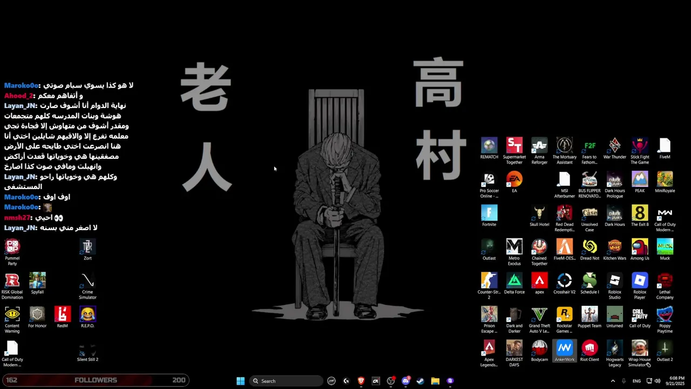The width and height of the screenshot is (691, 389).
Task: Open Arma Reforger desktop icon
Action: tap(539, 151)
